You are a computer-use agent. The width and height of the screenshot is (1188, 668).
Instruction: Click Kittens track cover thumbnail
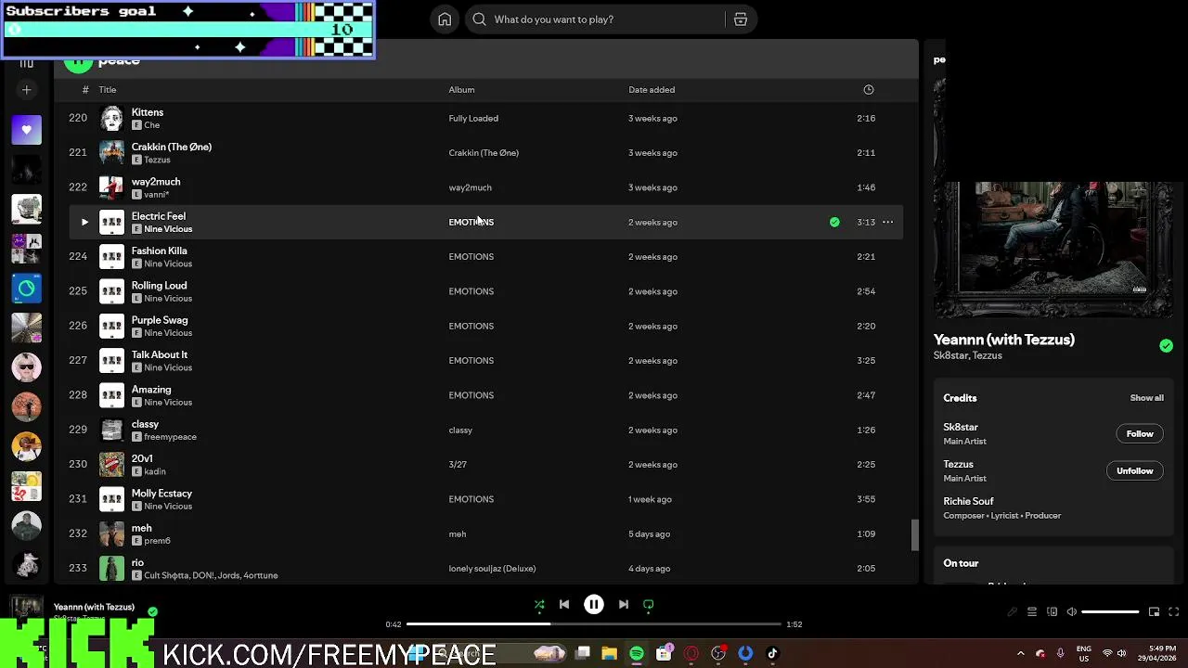click(111, 119)
